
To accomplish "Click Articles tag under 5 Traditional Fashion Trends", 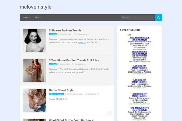I will click(x=53, y=64).
